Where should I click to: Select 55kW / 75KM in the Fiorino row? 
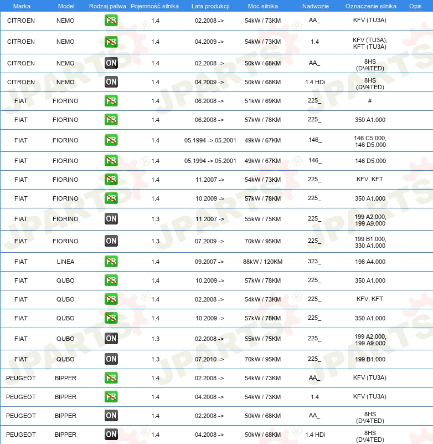(x=263, y=219)
